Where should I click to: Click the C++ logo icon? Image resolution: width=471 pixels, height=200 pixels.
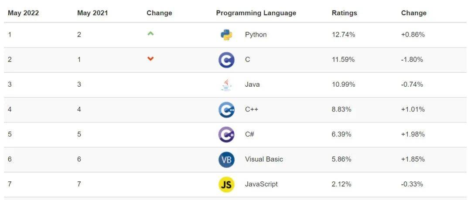coord(226,109)
